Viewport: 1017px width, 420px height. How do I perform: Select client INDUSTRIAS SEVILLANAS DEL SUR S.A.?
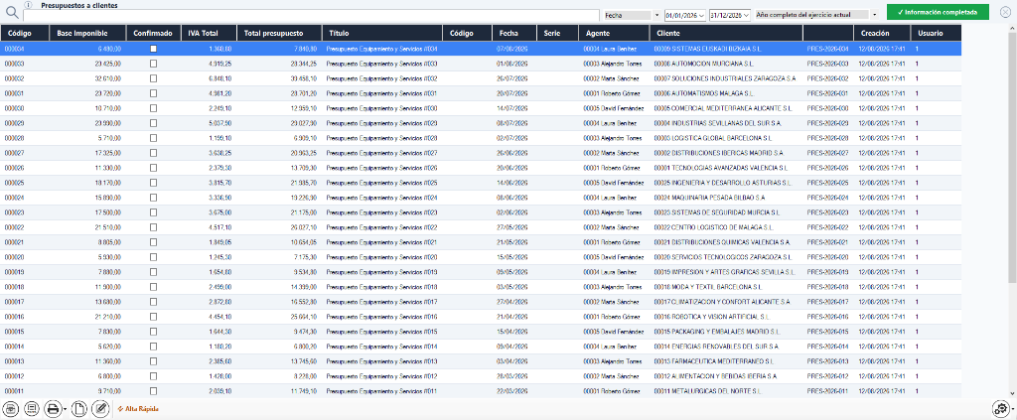[718, 123]
